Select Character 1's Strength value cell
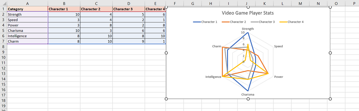The height and width of the screenshot is (111, 359). tap(64, 14)
